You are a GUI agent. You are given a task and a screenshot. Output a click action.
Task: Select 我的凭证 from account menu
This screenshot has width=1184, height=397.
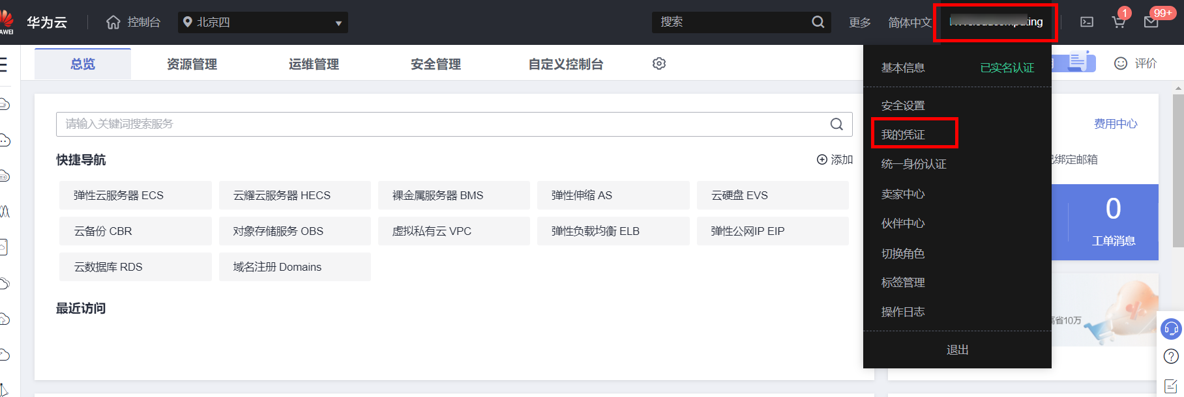[x=903, y=135]
